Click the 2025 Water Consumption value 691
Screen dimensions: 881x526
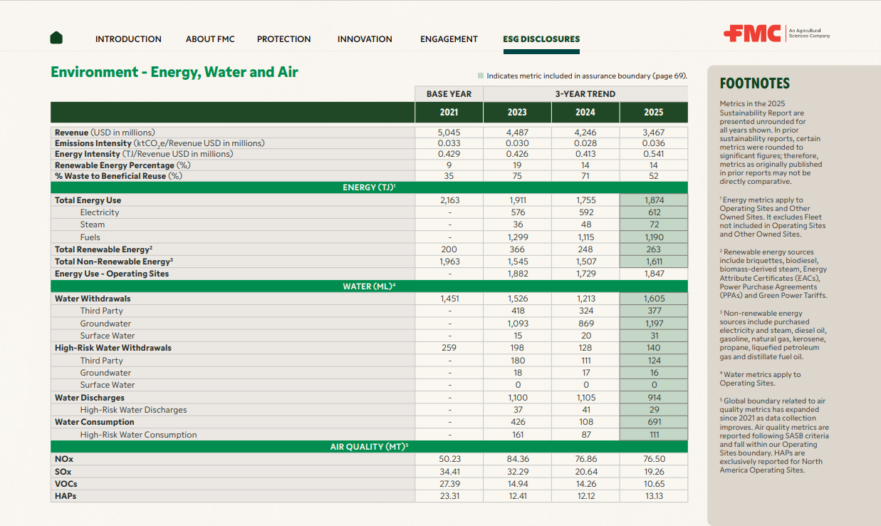click(x=654, y=422)
